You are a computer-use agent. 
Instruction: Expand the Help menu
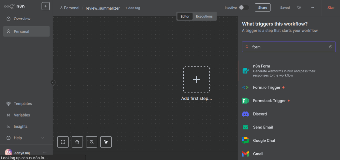point(42,138)
